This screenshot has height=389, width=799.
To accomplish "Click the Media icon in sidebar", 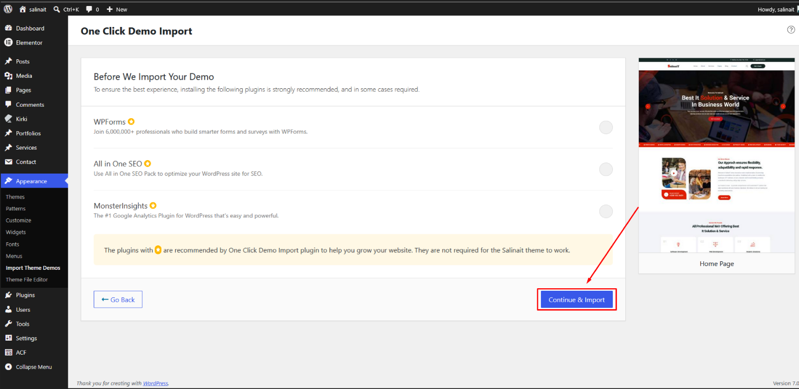I will tap(8, 76).
